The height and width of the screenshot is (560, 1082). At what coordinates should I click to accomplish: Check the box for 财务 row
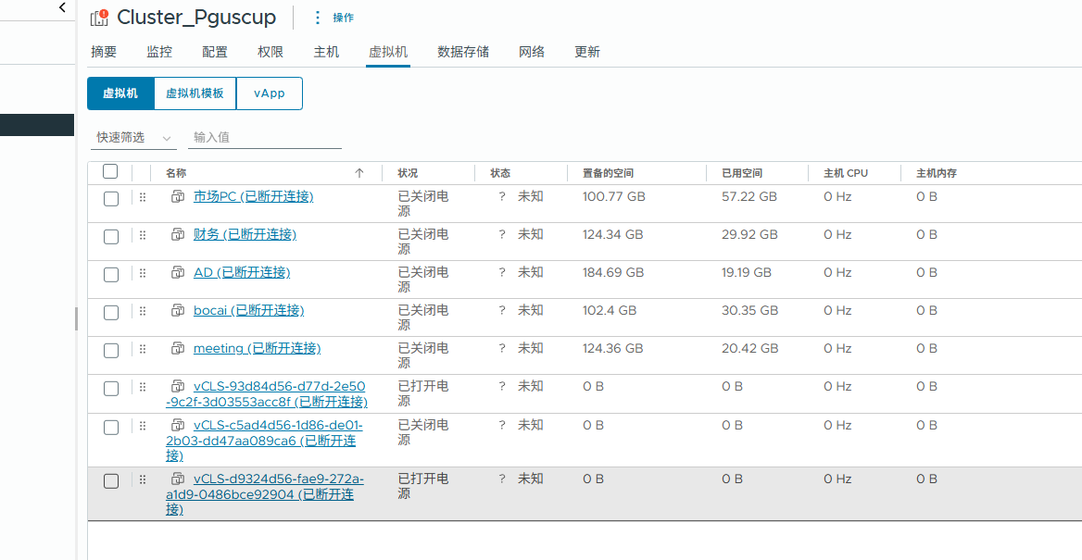tap(111, 237)
